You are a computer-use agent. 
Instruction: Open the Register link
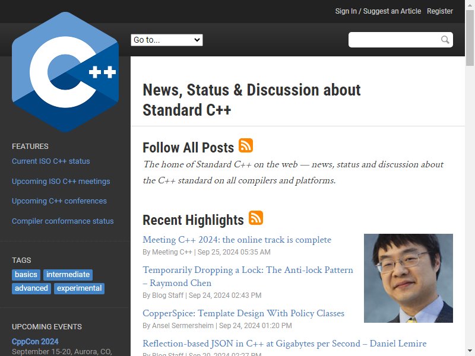point(440,11)
